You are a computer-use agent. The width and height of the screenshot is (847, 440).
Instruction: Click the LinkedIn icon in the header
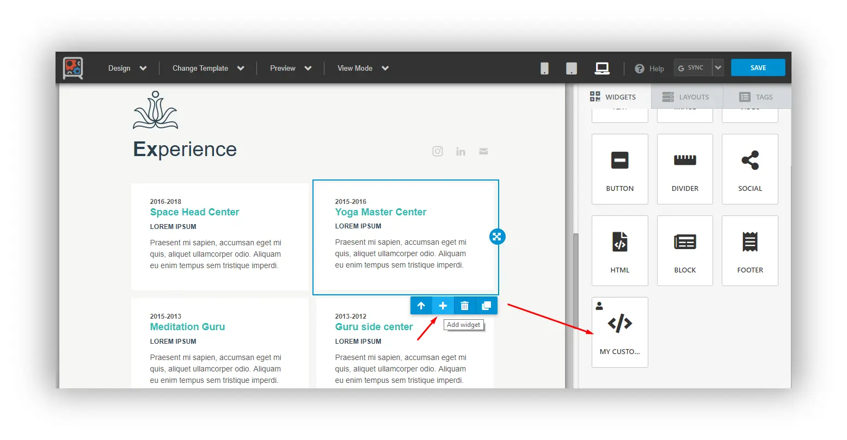[461, 151]
